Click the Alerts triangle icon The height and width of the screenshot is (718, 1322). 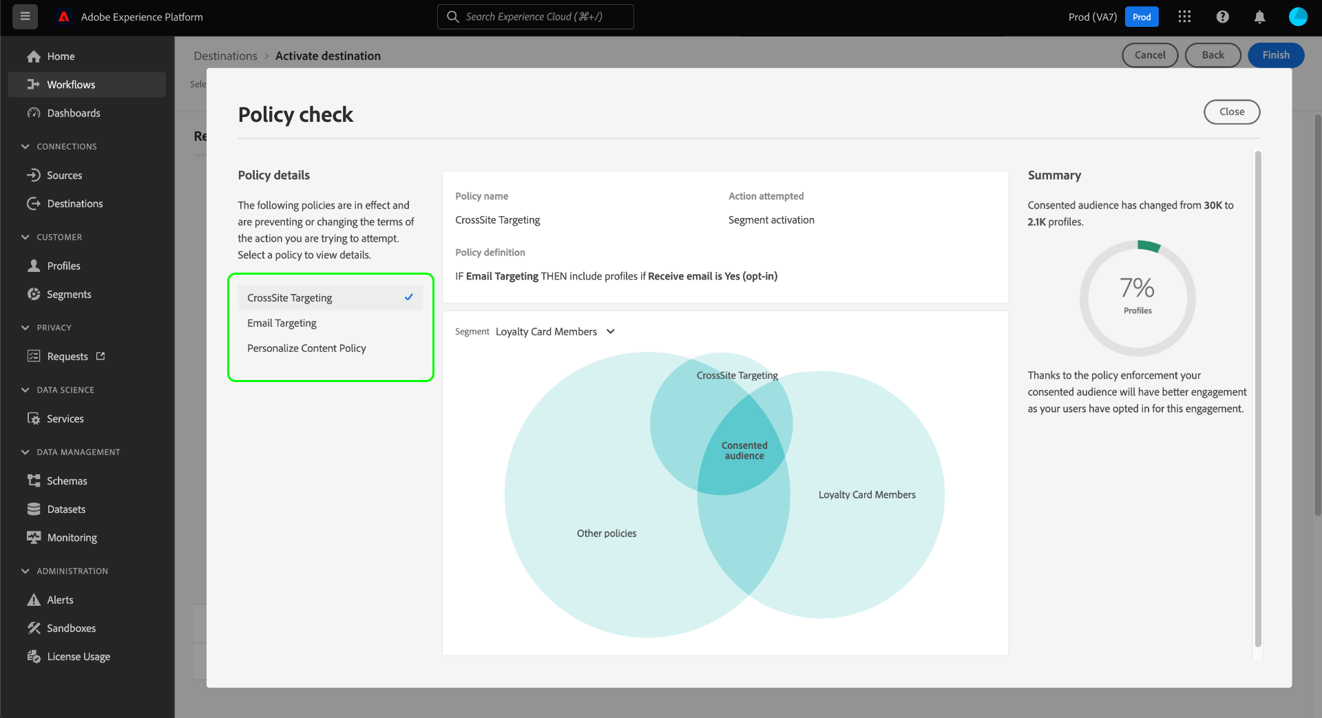pyautogui.click(x=34, y=600)
